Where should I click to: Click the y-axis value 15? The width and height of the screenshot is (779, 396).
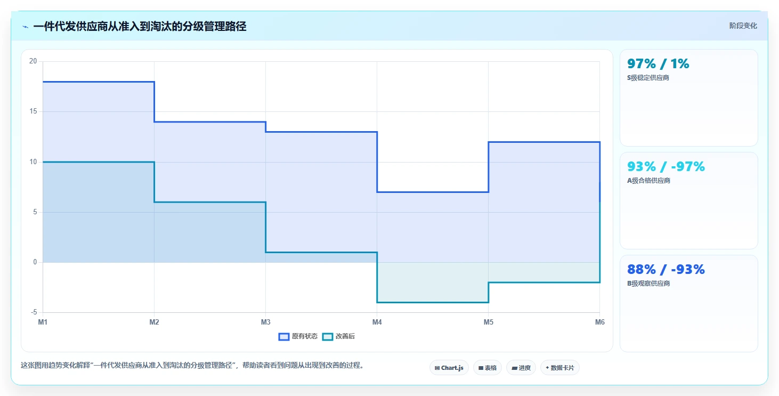pos(33,111)
